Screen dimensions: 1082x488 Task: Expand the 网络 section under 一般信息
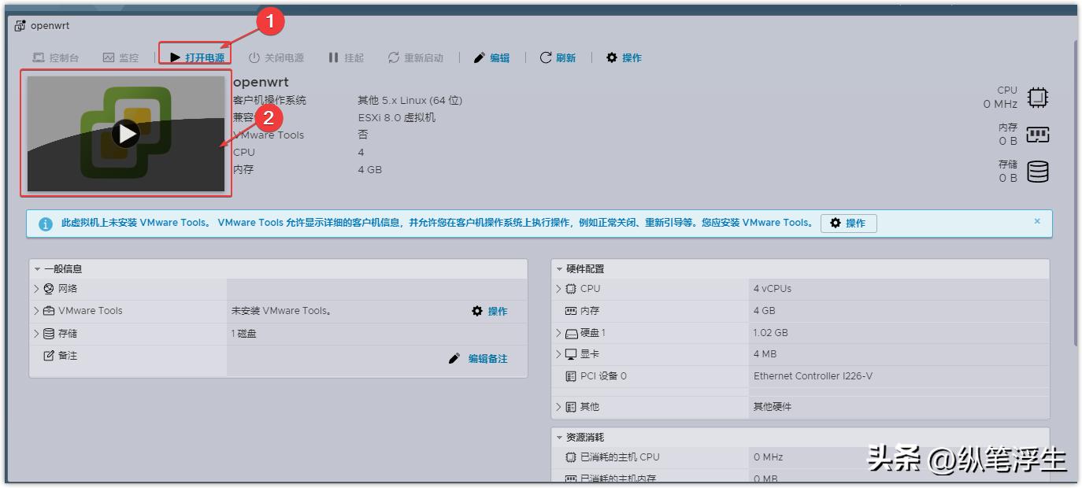tap(36, 288)
